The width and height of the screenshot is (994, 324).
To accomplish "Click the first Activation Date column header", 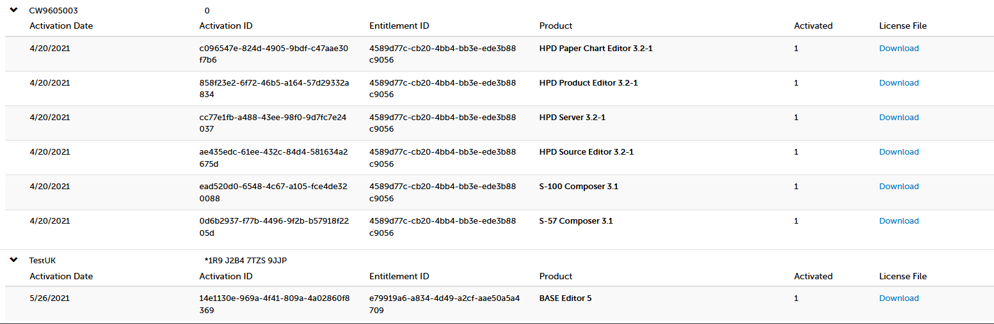I will 61,26.
